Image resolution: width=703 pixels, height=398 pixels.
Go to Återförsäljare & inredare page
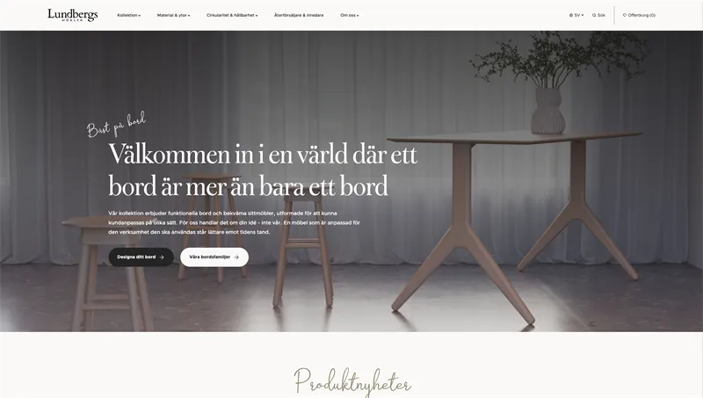coord(299,15)
